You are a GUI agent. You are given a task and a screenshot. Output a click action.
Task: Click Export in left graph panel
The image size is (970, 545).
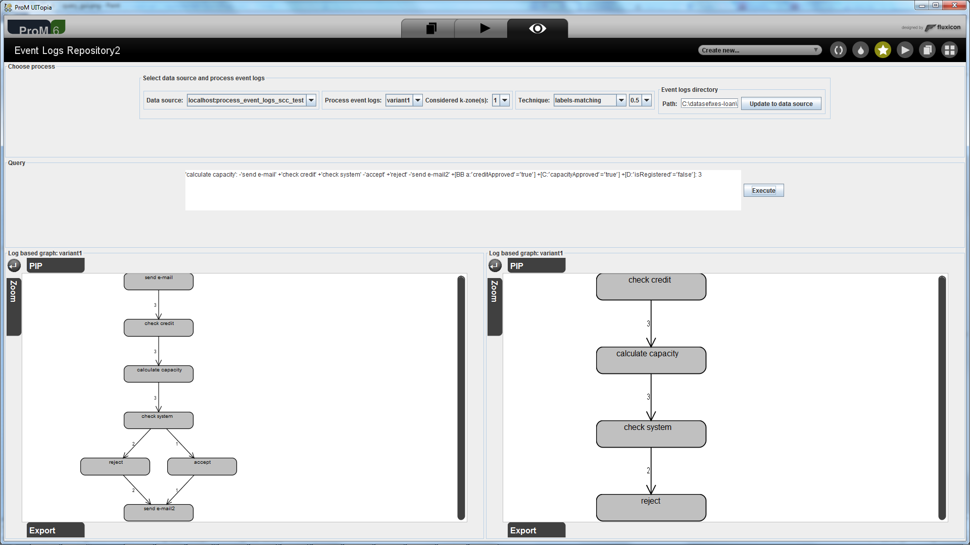coord(55,530)
